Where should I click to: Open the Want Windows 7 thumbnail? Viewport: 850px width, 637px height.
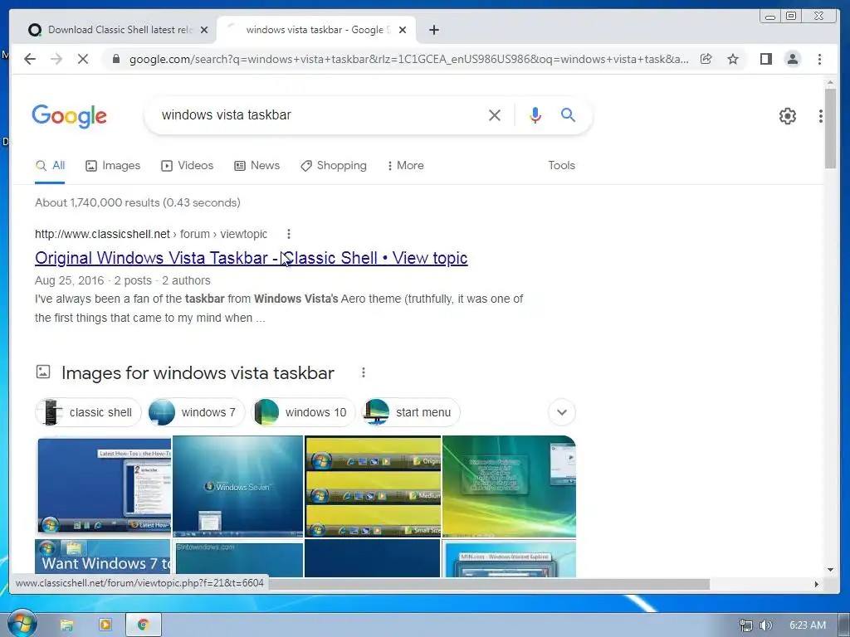pos(103,558)
